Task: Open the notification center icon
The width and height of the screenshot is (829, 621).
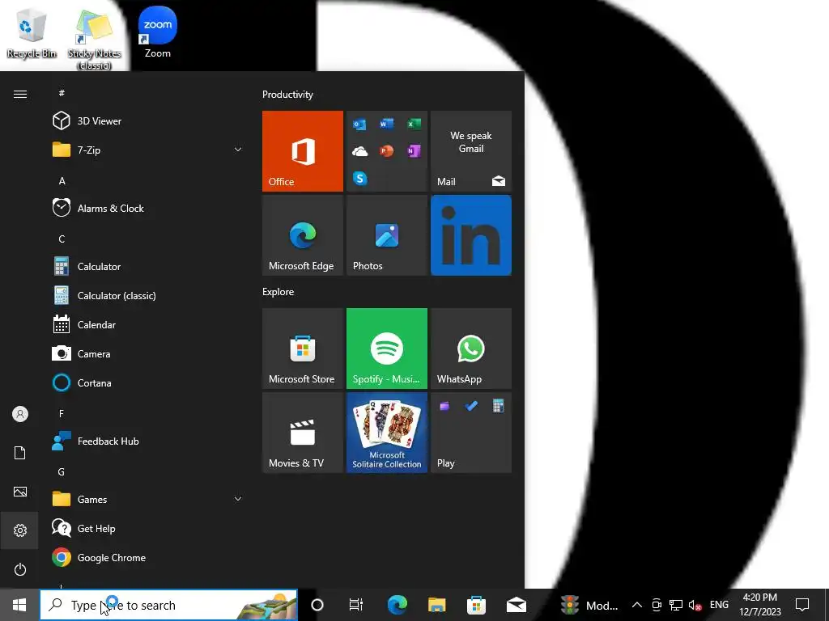Action: [802, 605]
